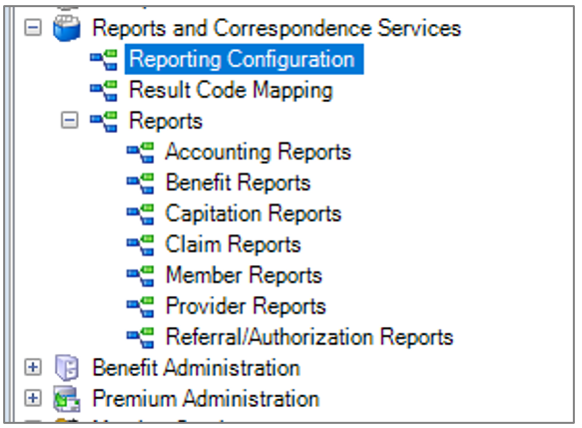Select Provider Reports

click(246, 306)
